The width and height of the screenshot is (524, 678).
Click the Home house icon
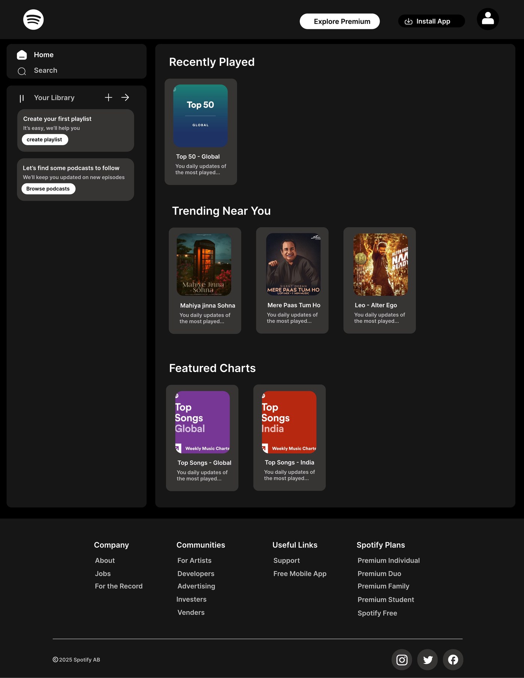tap(22, 55)
